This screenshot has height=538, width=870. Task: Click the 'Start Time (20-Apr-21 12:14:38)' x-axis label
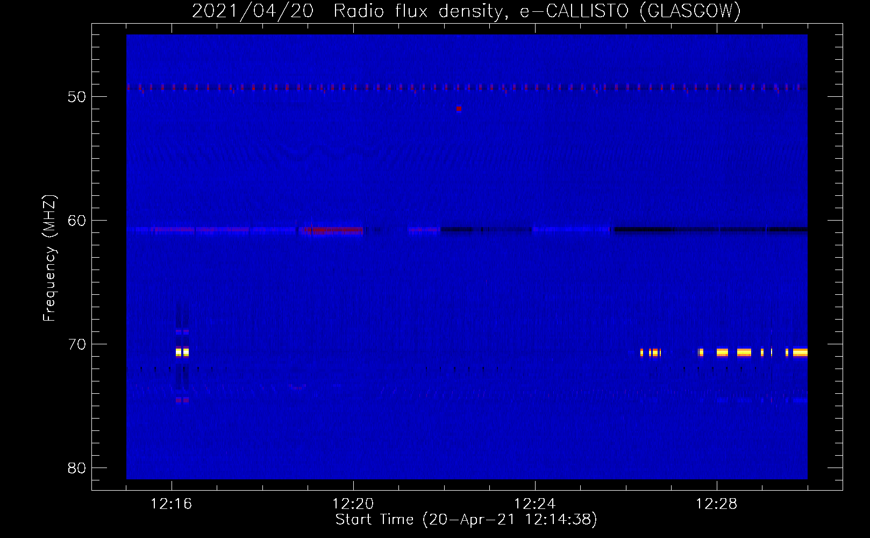[466, 520]
